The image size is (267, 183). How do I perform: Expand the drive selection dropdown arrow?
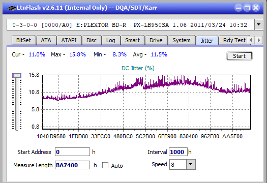[x=259, y=25]
